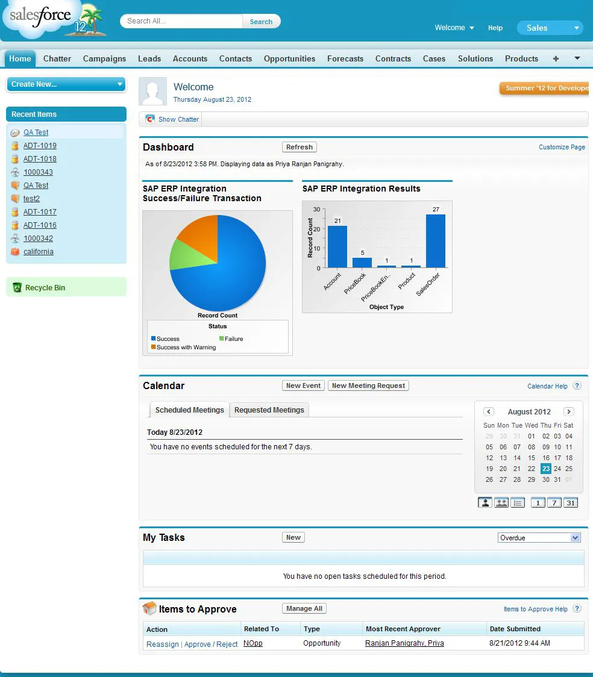Open the Chatter tab
This screenshot has height=677, width=593.
pos(57,58)
